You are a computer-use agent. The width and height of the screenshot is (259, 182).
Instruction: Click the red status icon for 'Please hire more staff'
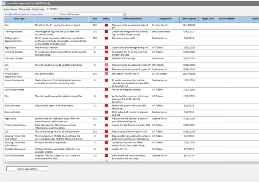pyautogui.click(x=106, y=38)
